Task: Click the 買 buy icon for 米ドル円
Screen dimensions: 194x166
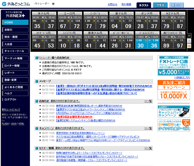Action: click(x=46, y=21)
